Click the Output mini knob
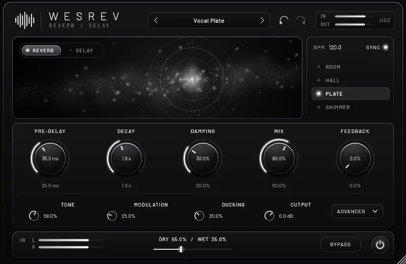The width and height of the screenshot is (406, 264). [x=269, y=216]
